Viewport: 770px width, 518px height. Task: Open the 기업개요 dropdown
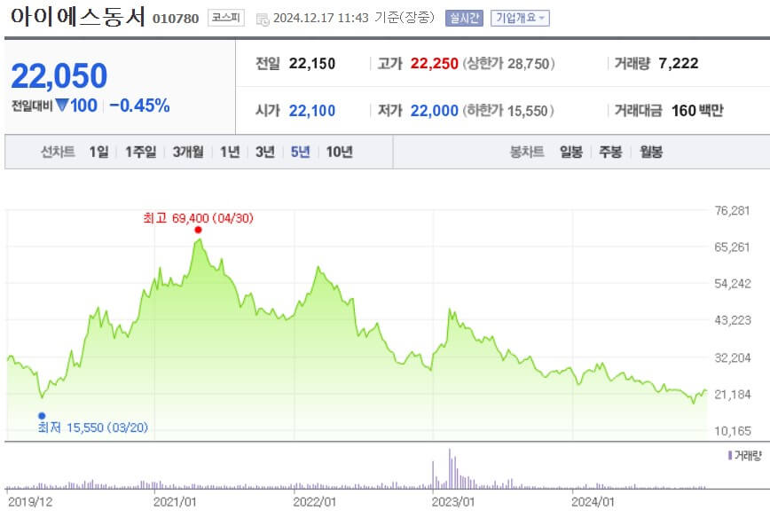(520, 18)
